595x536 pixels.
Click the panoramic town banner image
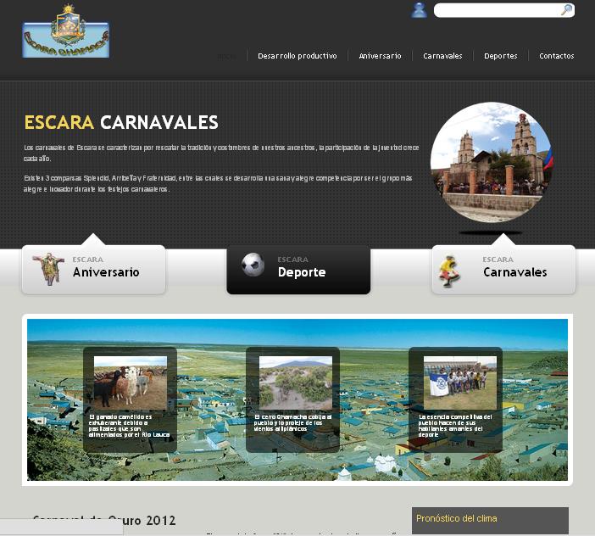297,399
